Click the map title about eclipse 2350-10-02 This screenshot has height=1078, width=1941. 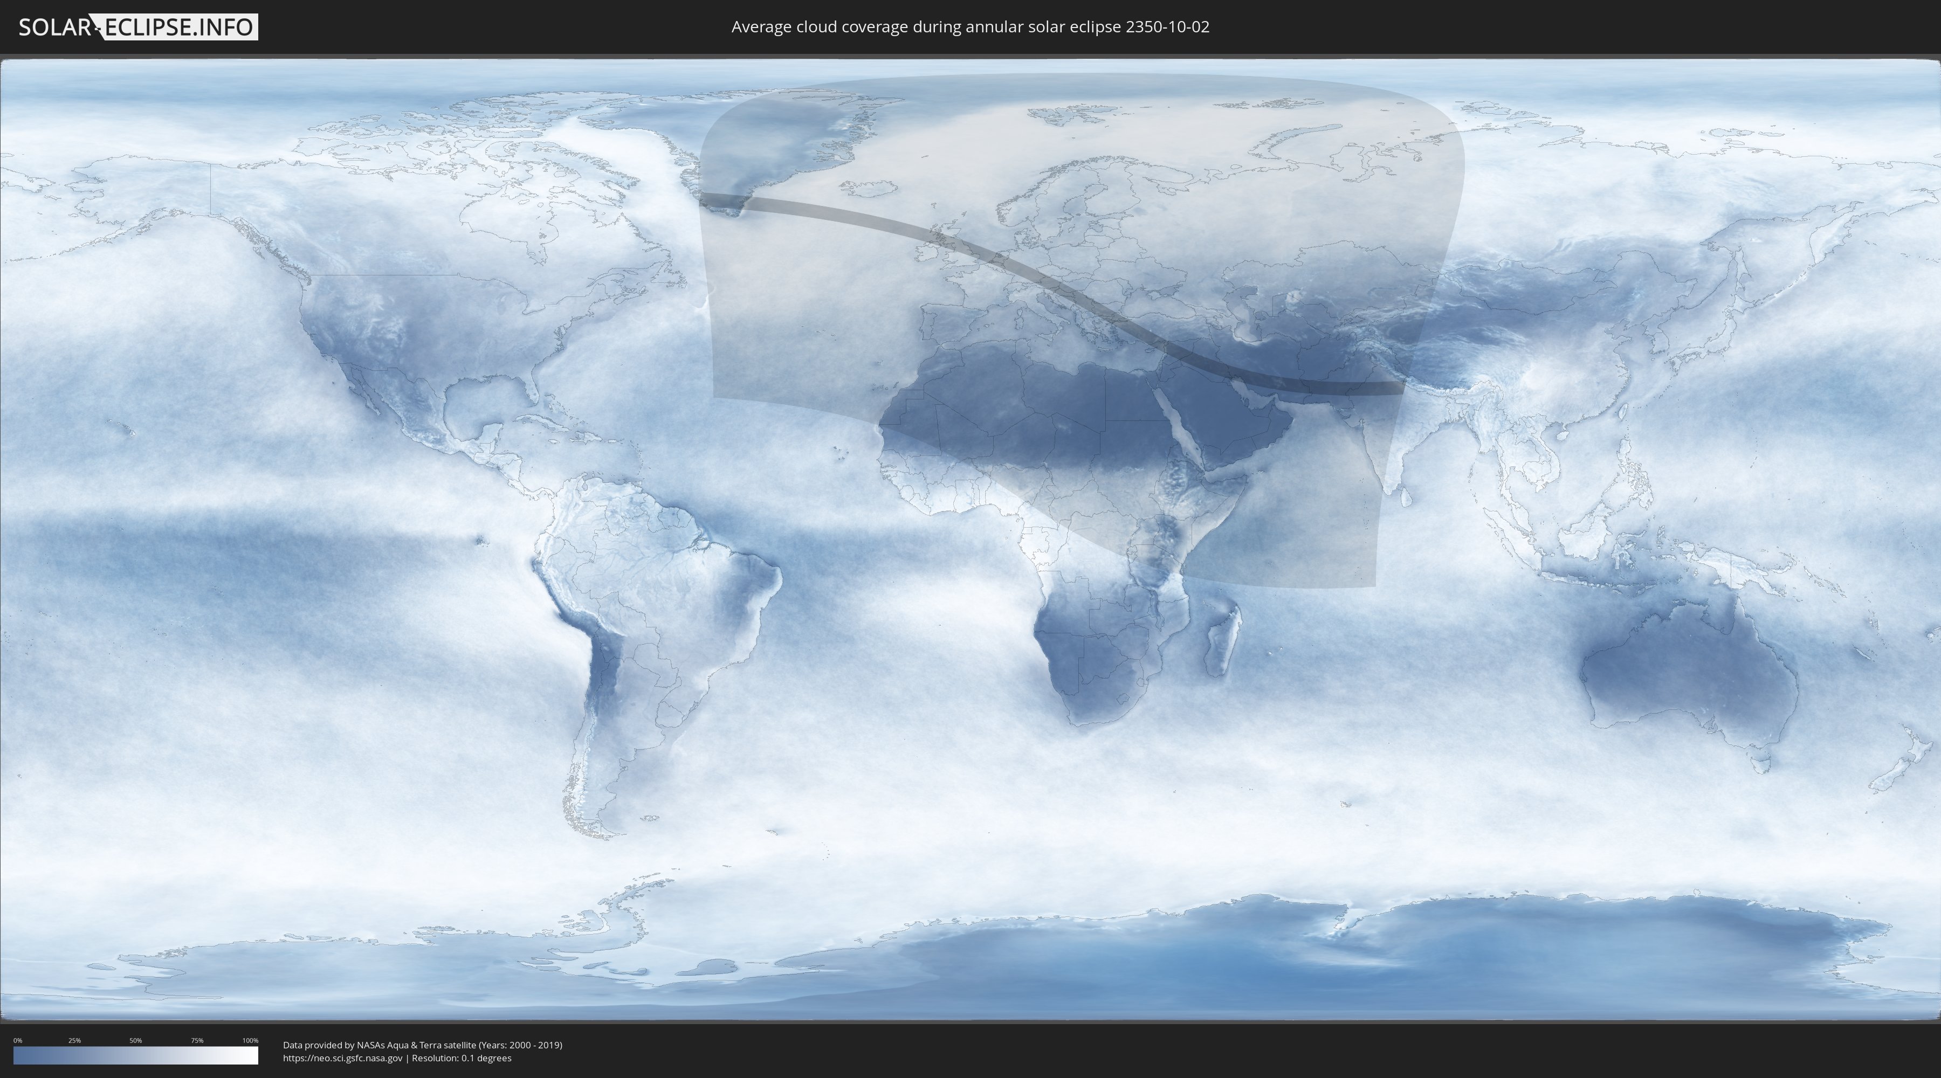pos(970,27)
